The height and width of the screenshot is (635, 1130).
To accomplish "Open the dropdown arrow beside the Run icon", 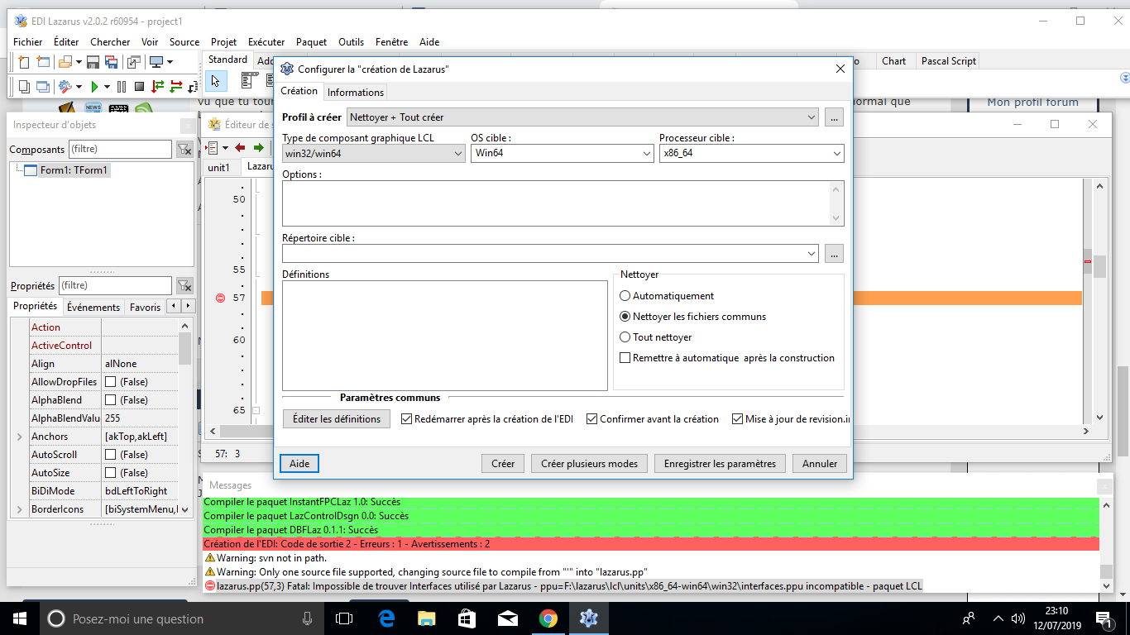I will [x=107, y=86].
